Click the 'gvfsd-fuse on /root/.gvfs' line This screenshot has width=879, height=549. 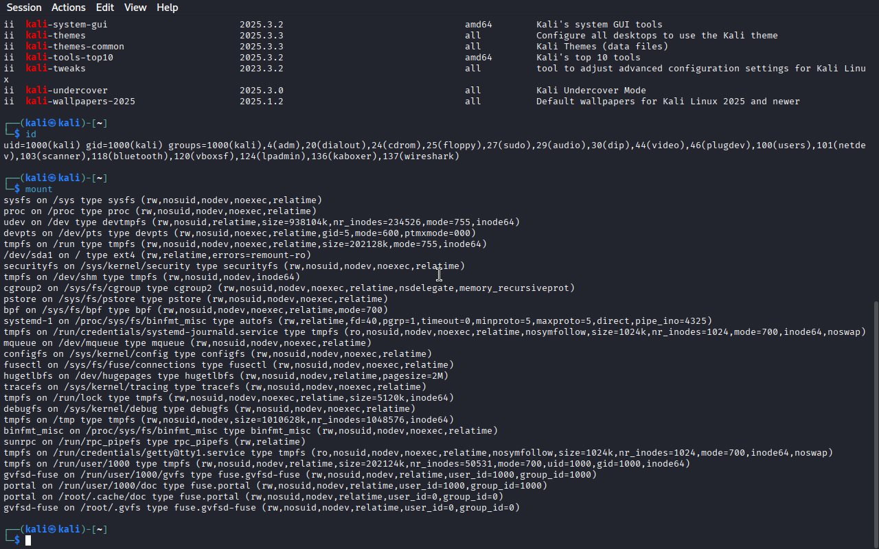pos(262,508)
